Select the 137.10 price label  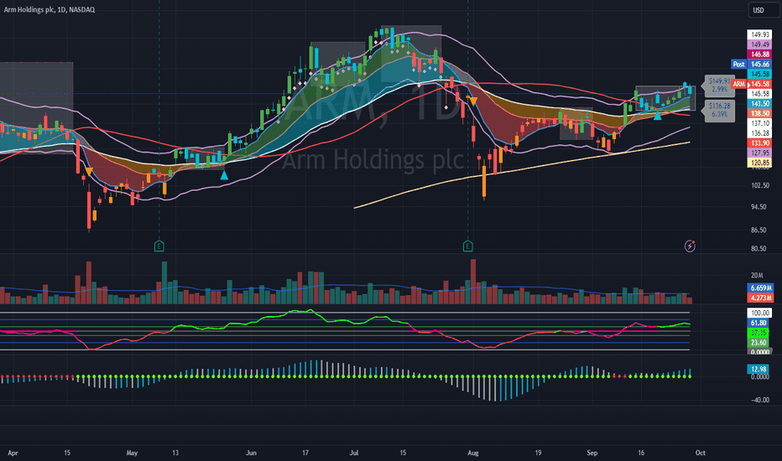pyautogui.click(x=759, y=123)
